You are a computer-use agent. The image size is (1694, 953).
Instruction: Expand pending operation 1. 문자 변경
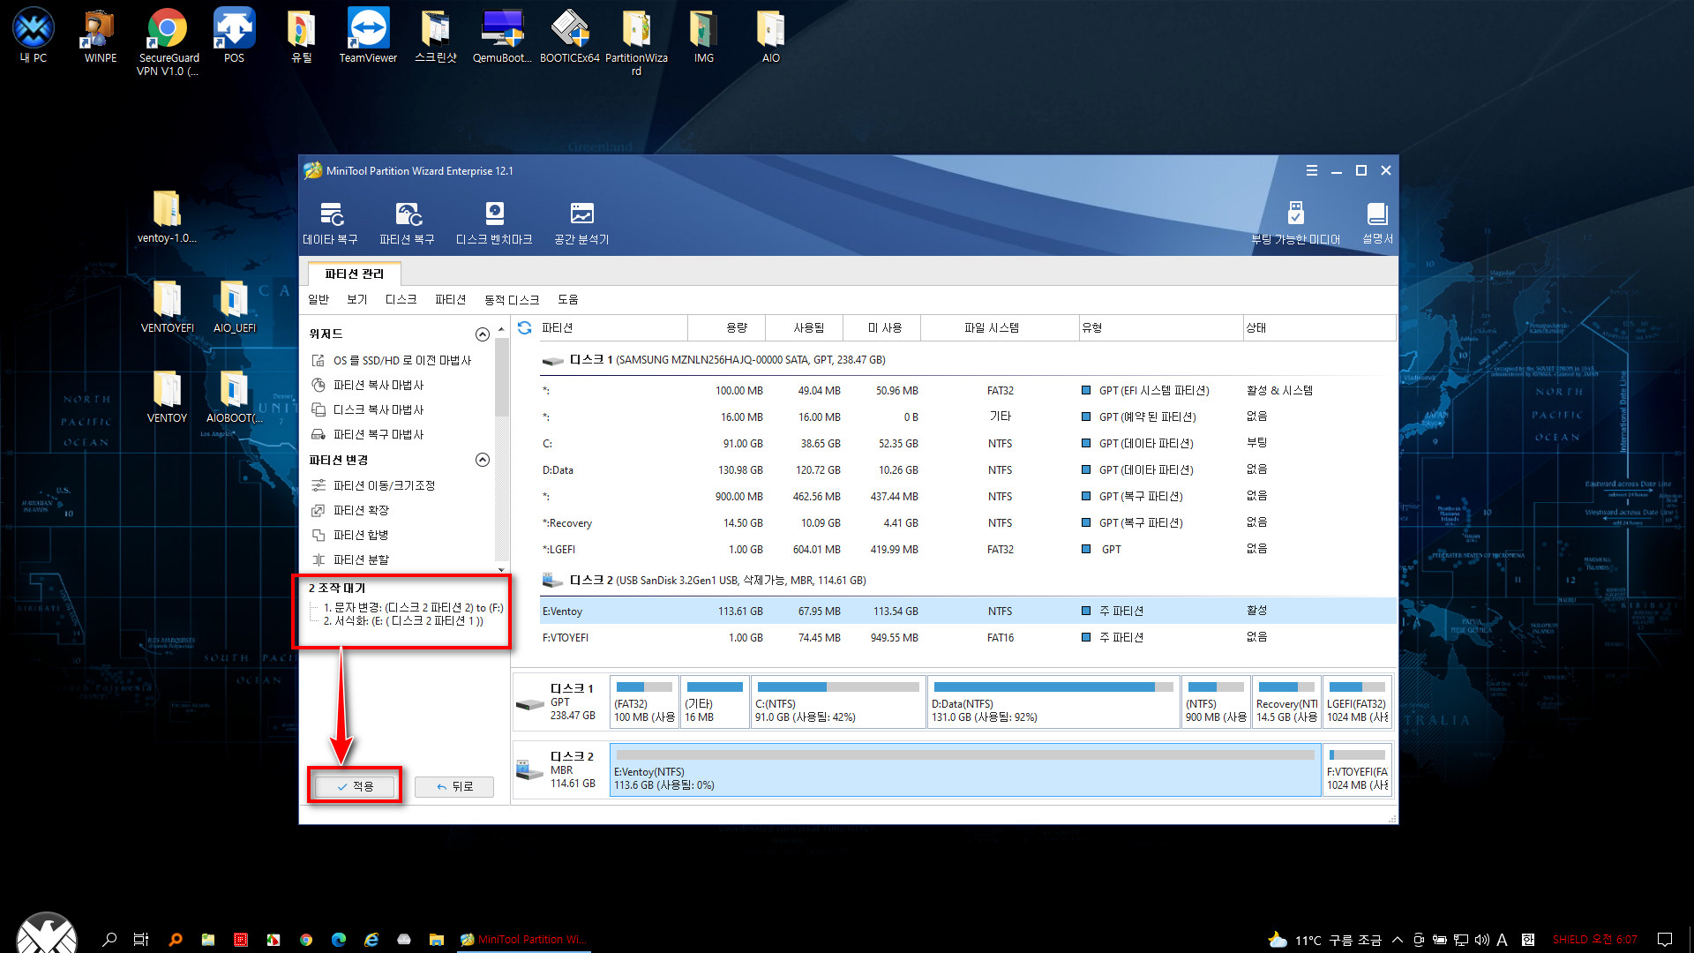tap(413, 607)
